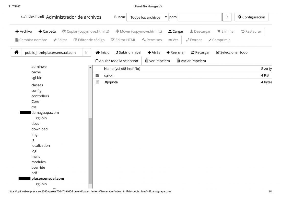
Task: Click the Eliminar delete icon
Action: click(x=219, y=31)
